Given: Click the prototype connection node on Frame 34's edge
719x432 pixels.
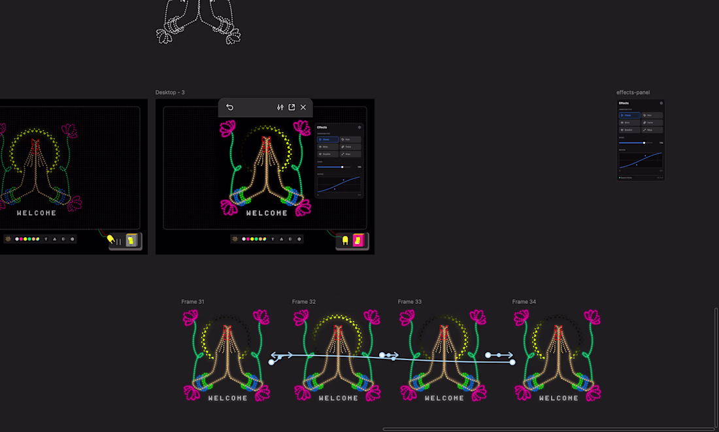Looking at the screenshot, I should pyautogui.click(x=512, y=362).
